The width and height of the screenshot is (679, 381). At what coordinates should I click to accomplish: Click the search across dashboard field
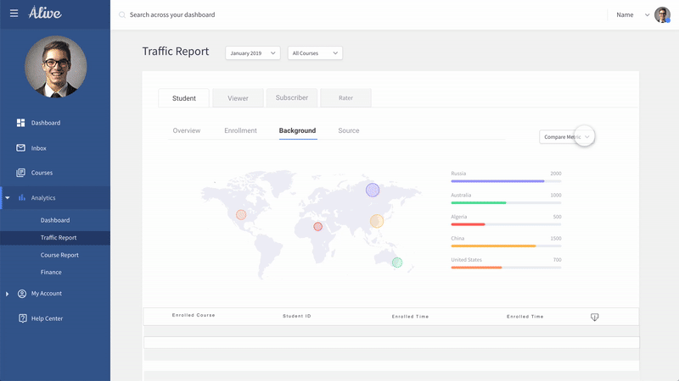[255, 15]
